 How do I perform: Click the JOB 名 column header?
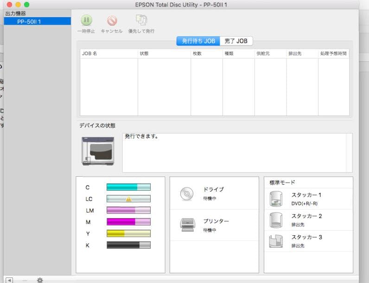[109, 53]
